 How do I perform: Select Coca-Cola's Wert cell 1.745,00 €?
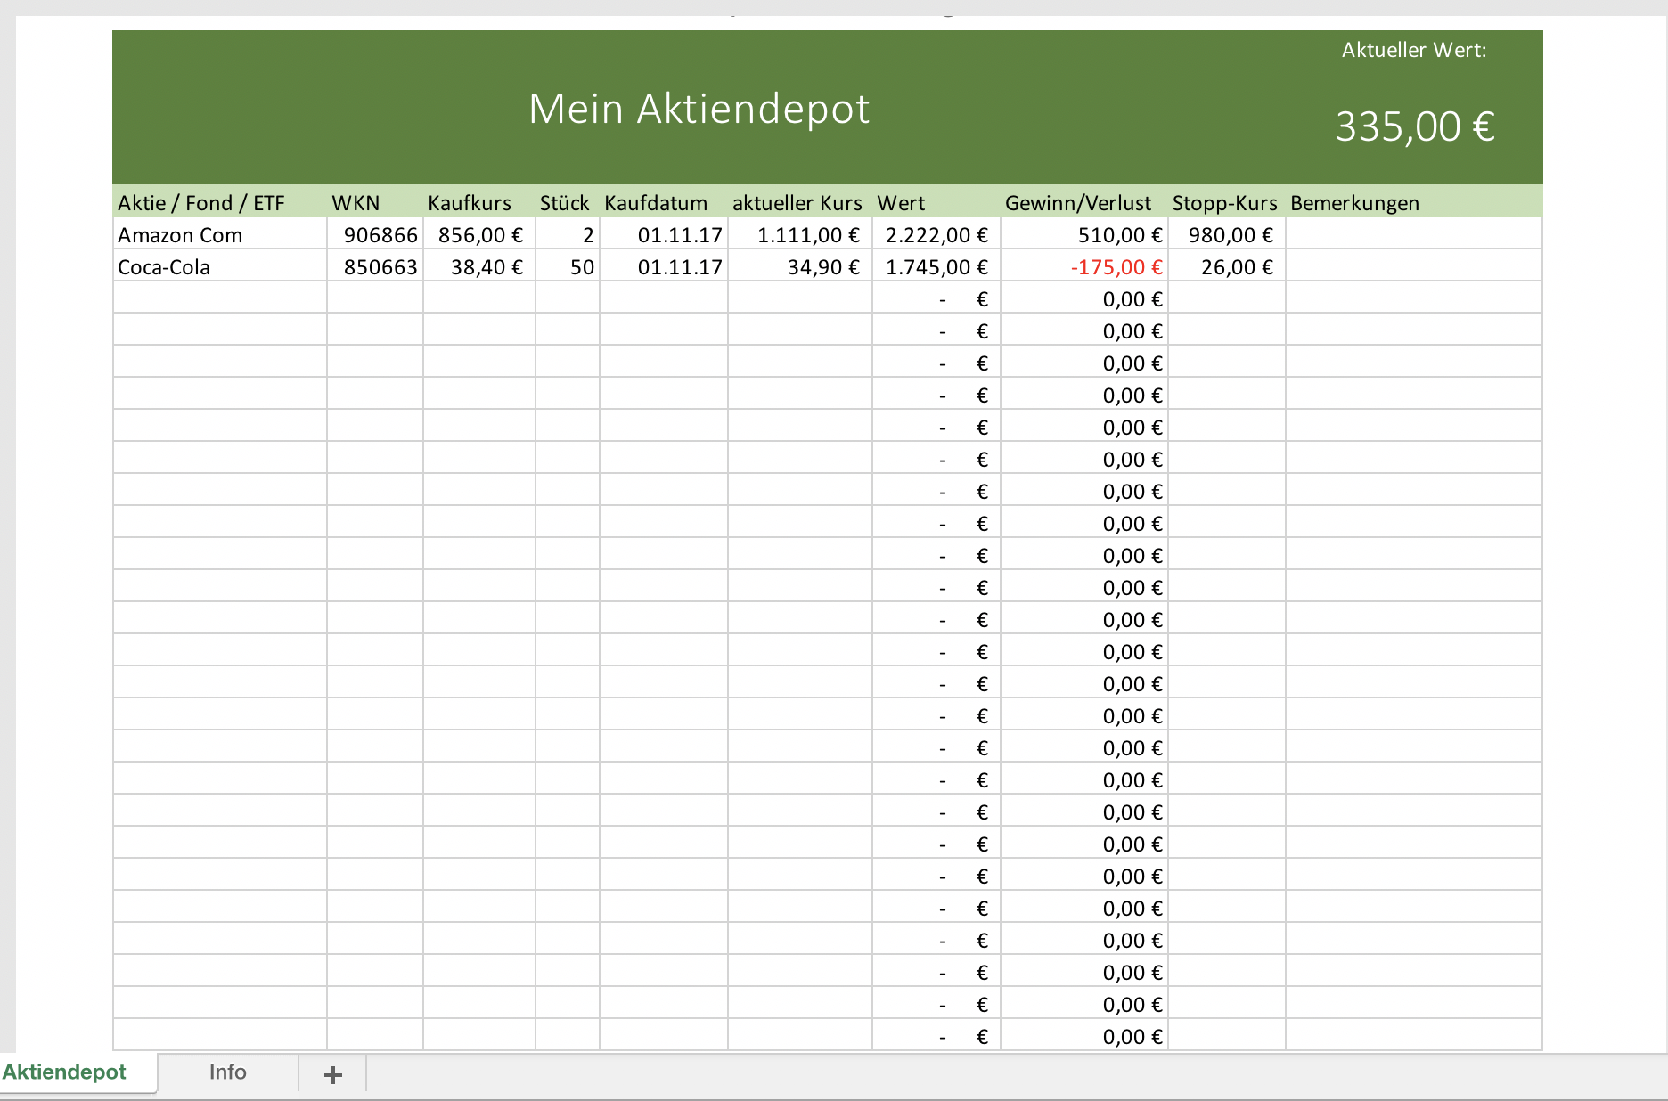(x=936, y=267)
